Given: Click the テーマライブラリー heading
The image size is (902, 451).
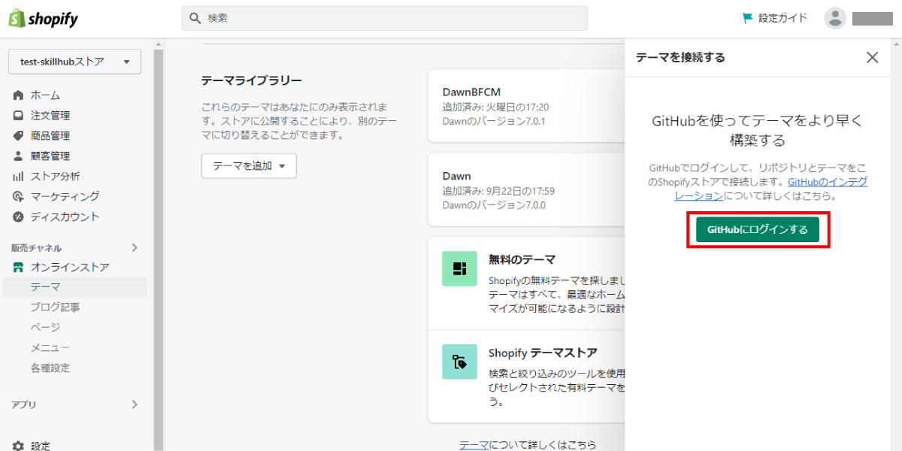Looking at the screenshot, I should (252, 80).
